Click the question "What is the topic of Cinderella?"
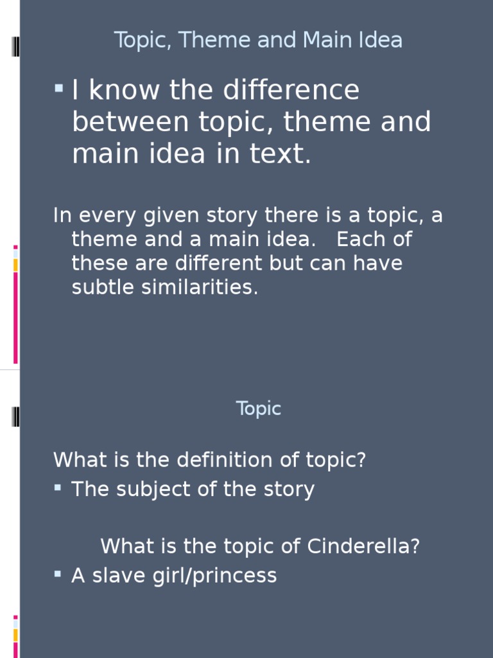The width and height of the screenshot is (493, 658). click(x=260, y=546)
